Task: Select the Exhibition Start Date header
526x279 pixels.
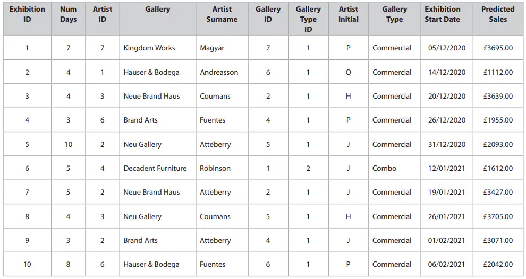Action: 447,19
